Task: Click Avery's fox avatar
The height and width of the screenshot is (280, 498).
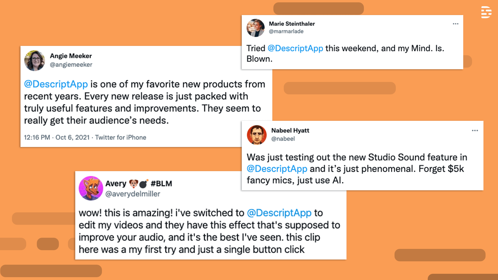Action: click(x=91, y=188)
